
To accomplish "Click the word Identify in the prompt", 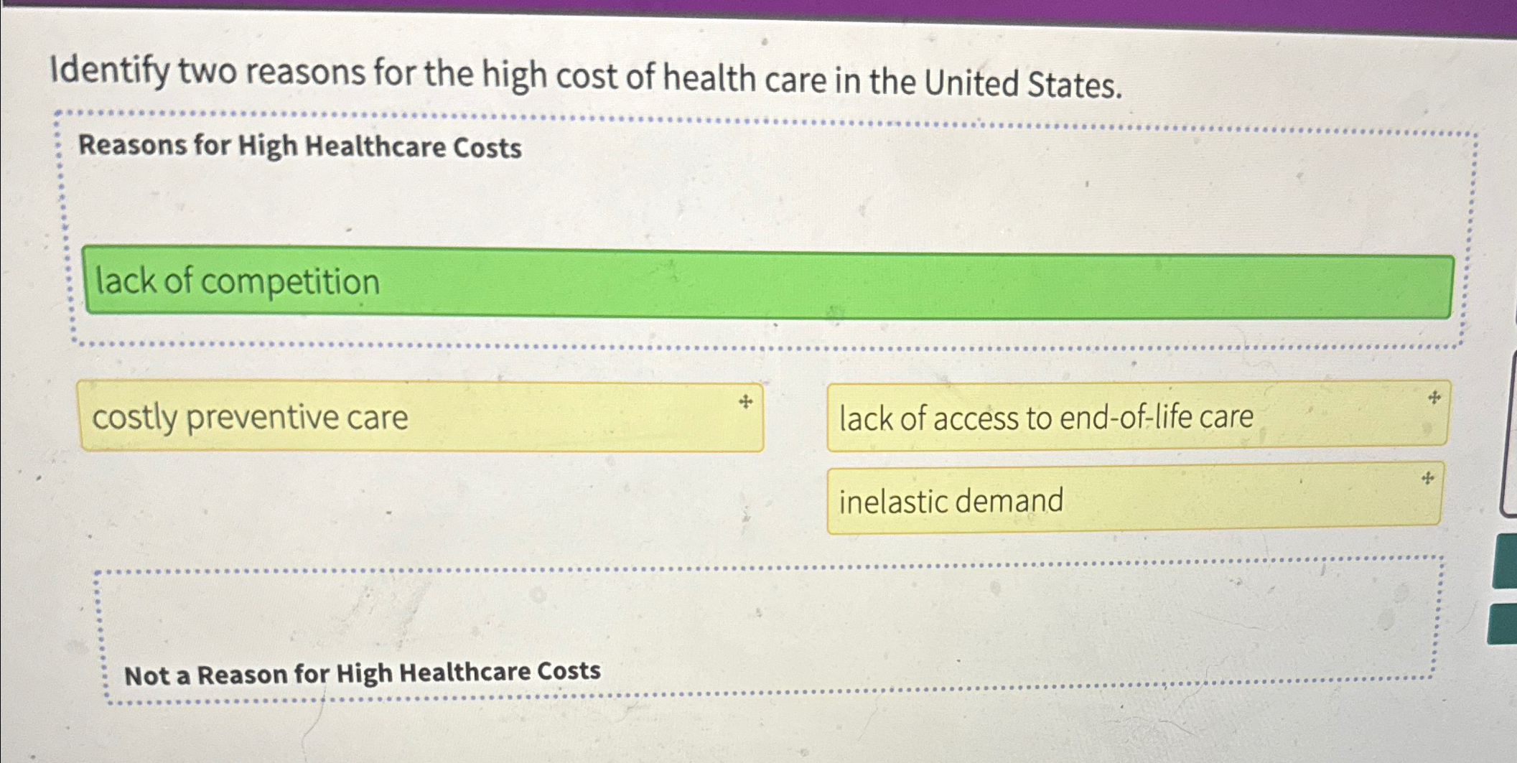I will 110,70.
